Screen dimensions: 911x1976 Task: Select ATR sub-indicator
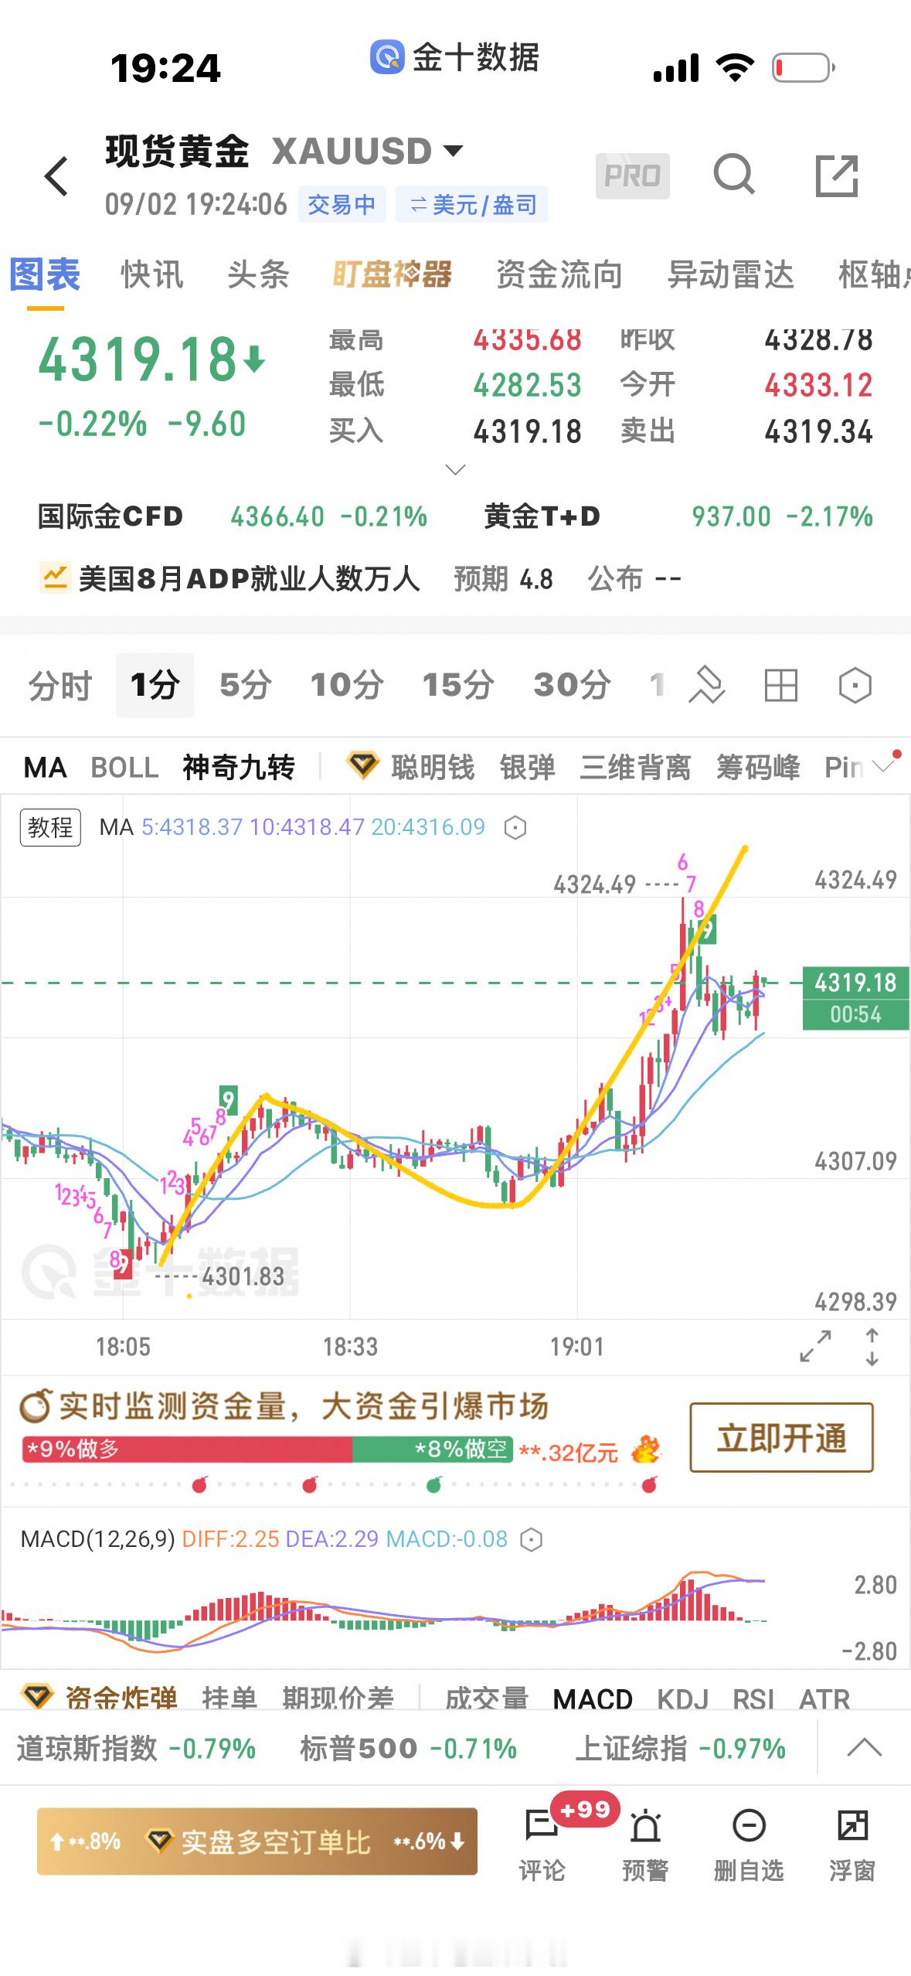click(x=824, y=1699)
